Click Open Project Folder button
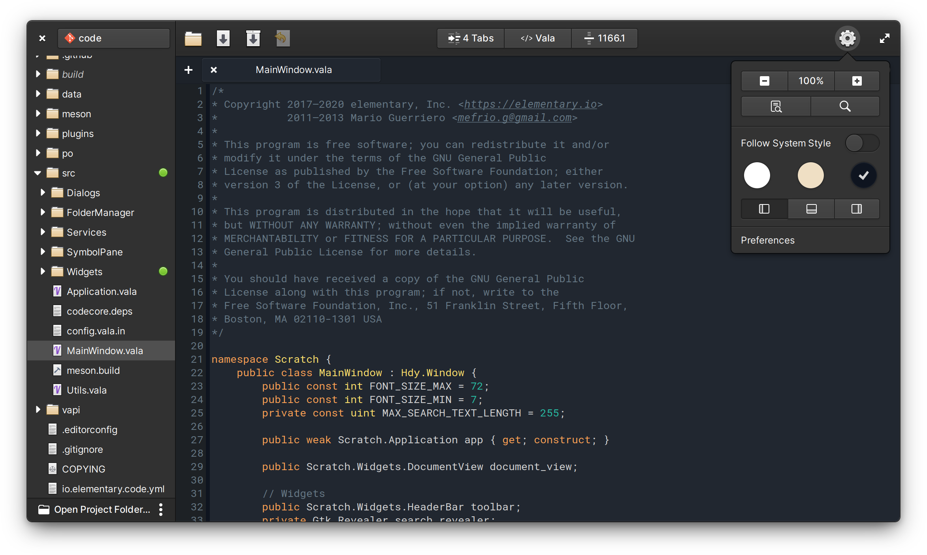This screenshot has height=555, width=927. [95, 510]
